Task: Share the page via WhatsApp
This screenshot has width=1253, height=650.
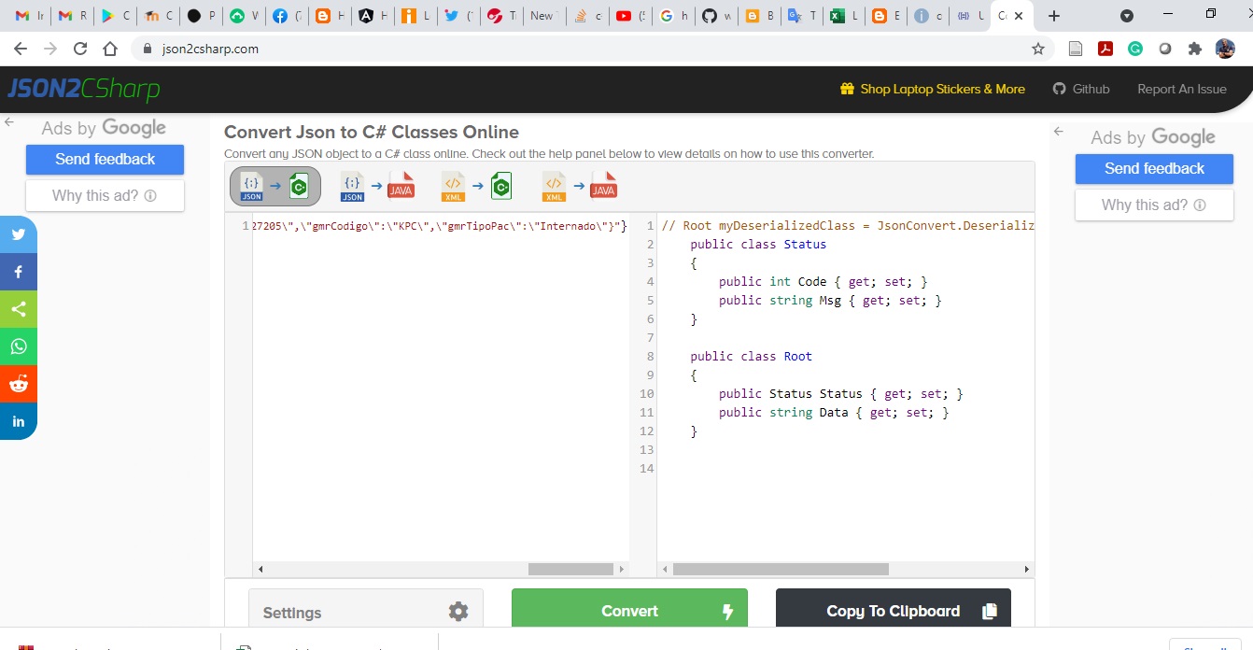Action: pos(19,346)
